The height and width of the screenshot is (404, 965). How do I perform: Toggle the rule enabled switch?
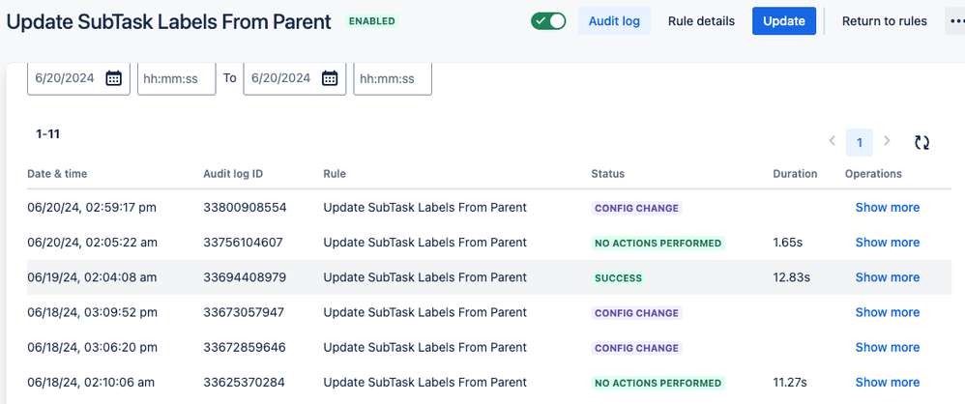[x=548, y=21]
